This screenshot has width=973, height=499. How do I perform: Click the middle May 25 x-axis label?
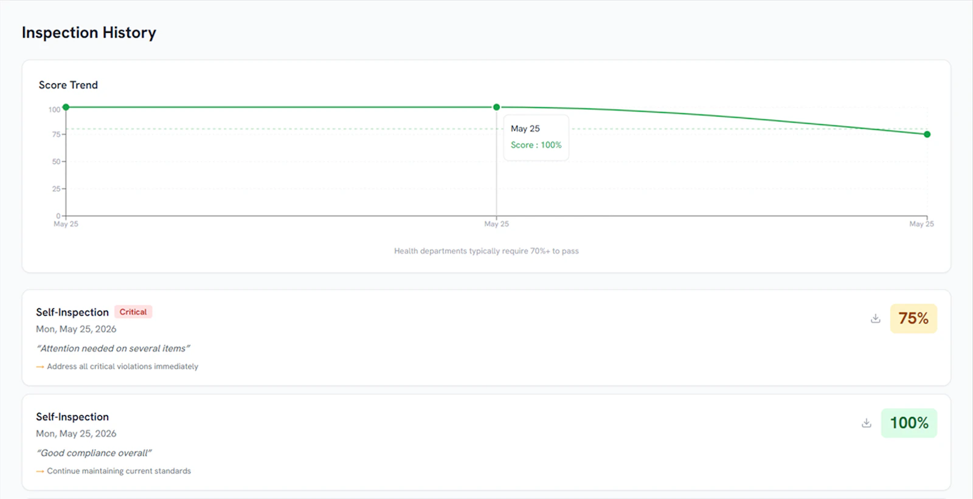(x=496, y=224)
